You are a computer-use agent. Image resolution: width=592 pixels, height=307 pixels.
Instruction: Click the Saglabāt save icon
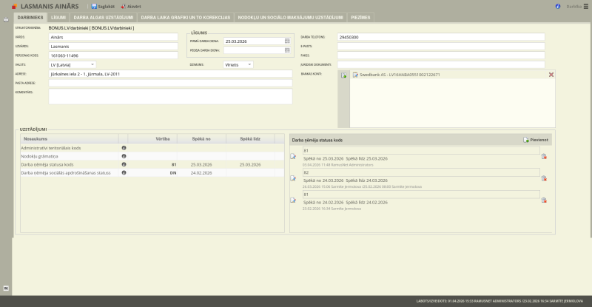click(x=94, y=6)
